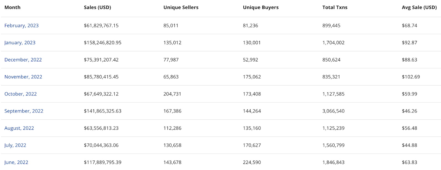The width and height of the screenshot is (441, 170).
Task: Select the October, 2022 link
Action: tap(20, 94)
